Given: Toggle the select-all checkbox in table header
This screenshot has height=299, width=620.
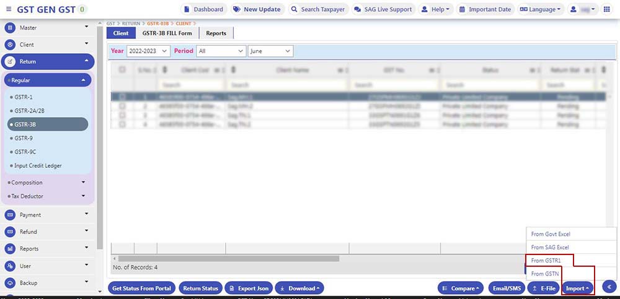Looking at the screenshot, I should point(122,70).
